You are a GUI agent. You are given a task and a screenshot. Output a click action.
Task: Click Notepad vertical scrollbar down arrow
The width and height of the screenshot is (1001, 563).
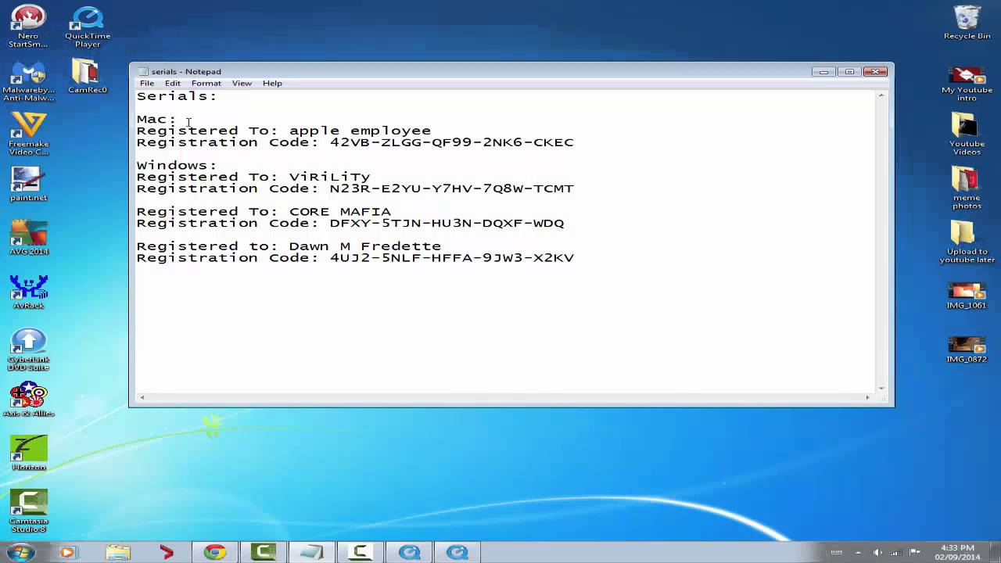pos(881,387)
